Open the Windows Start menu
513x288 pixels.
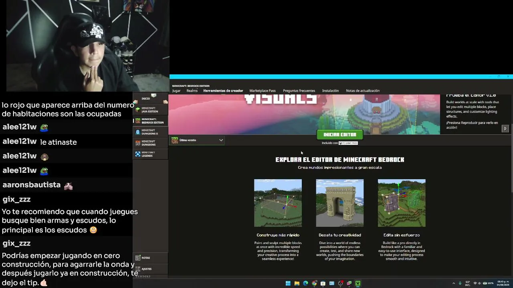[x=288, y=283]
